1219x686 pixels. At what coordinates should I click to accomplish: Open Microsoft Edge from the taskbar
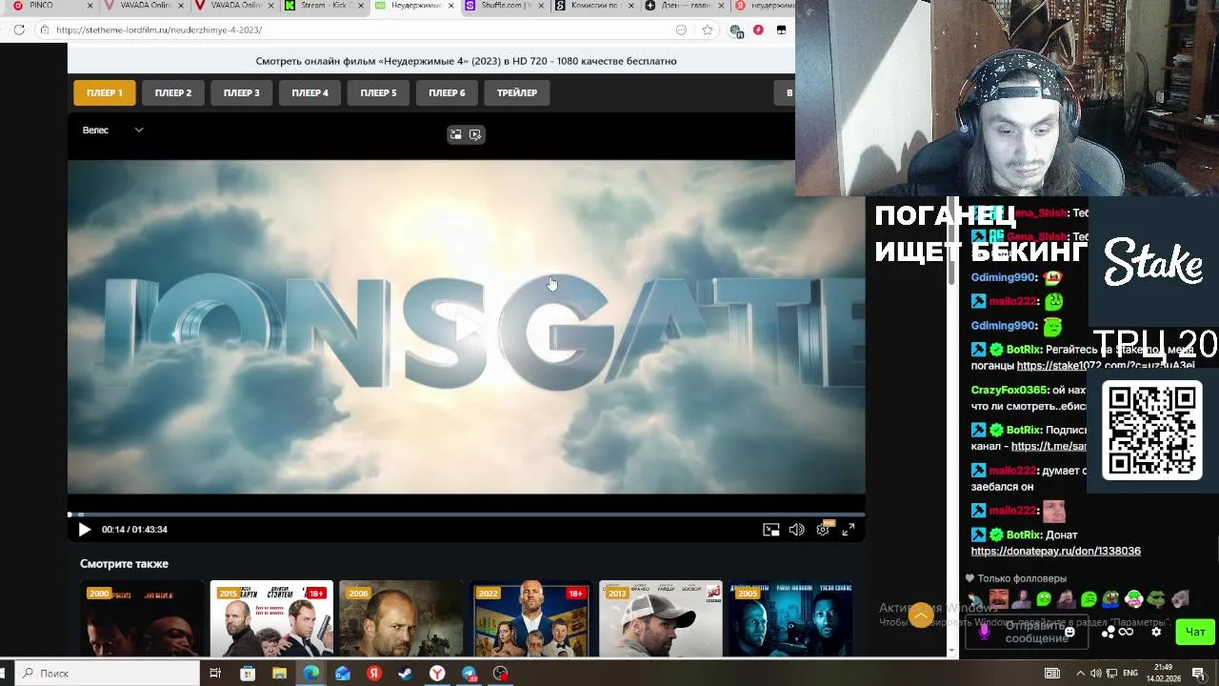click(310, 674)
